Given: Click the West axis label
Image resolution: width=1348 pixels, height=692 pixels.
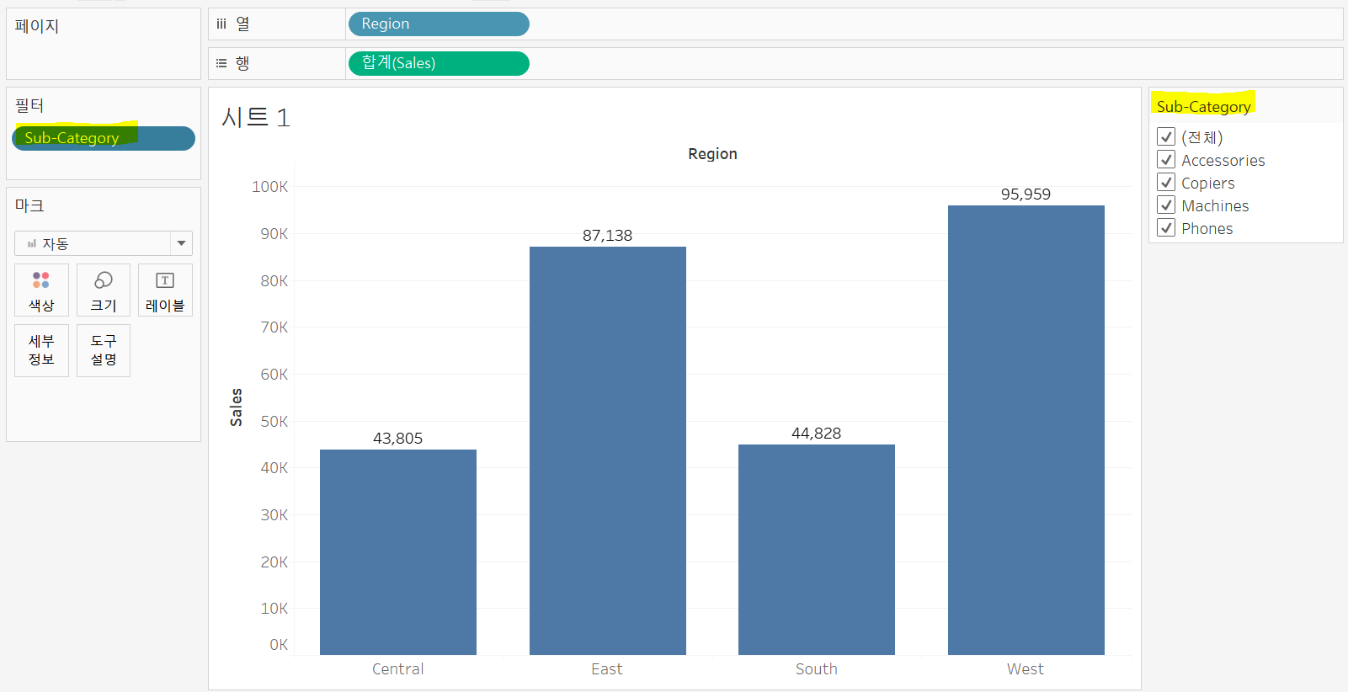Looking at the screenshot, I should 1025,669.
